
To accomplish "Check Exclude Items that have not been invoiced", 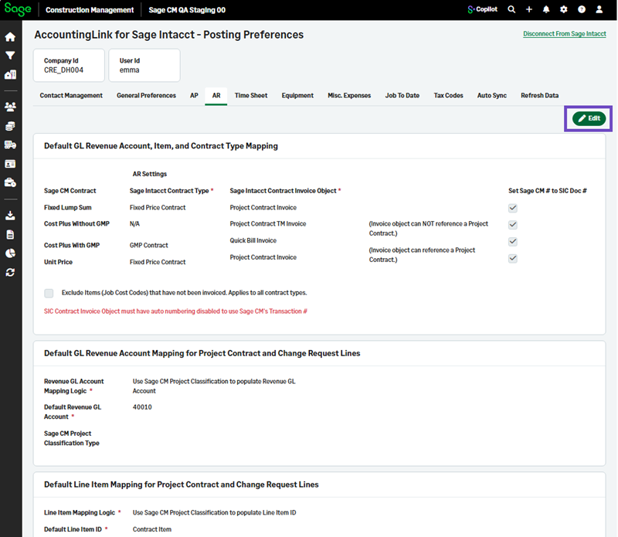I will coord(49,293).
